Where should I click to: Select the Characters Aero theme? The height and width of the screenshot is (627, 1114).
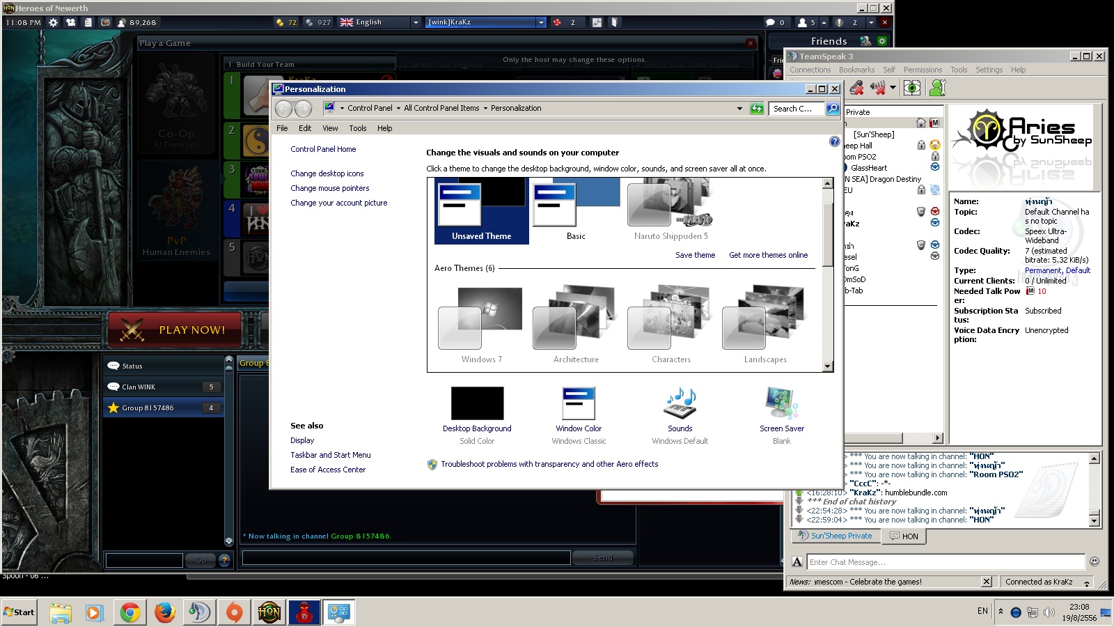coord(671,325)
